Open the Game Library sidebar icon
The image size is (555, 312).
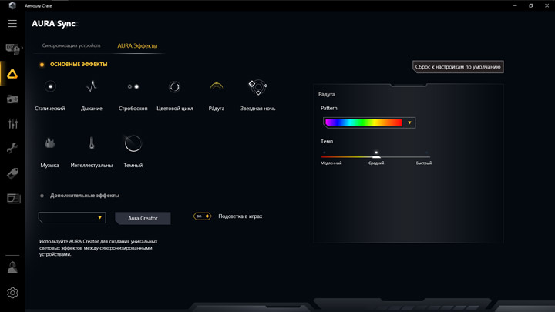tap(13, 99)
